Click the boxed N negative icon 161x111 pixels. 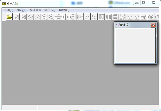[x=101, y=17]
